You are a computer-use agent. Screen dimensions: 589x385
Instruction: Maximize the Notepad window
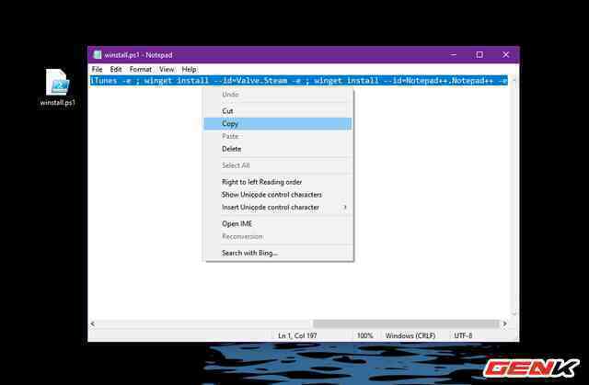(x=479, y=55)
